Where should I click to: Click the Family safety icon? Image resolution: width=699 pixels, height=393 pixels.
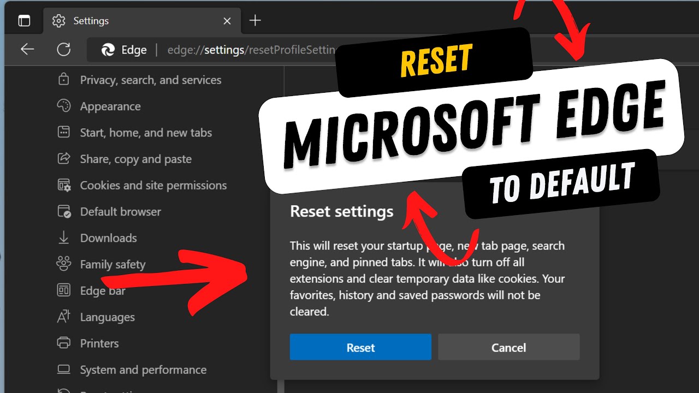click(x=64, y=264)
